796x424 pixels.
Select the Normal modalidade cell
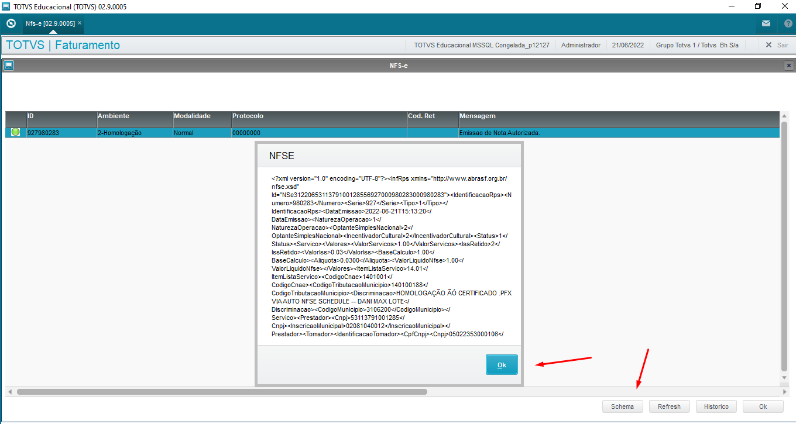tap(202, 133)
